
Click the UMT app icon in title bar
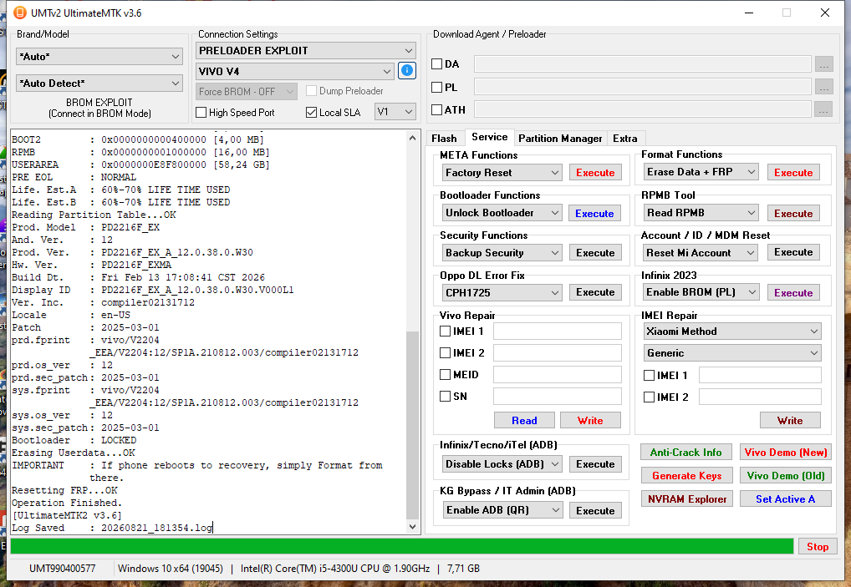pyautogui.click(x=19, y=13)
